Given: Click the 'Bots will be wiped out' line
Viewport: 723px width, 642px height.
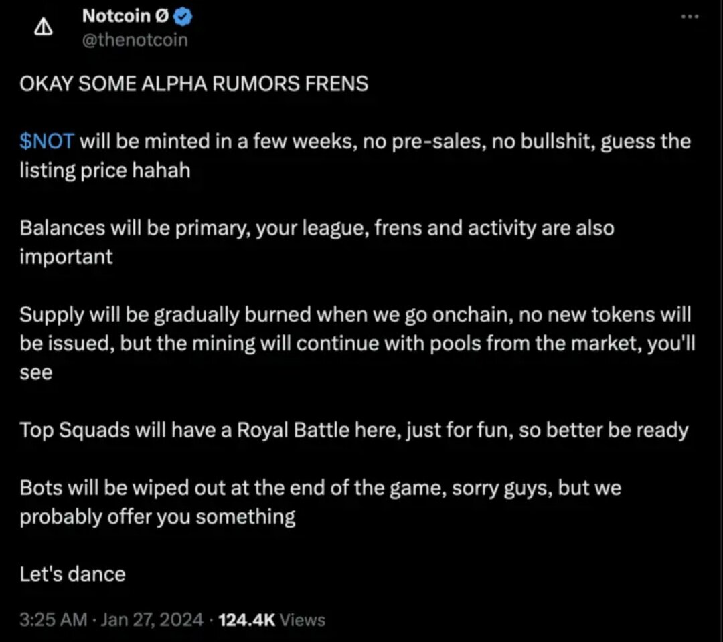Looking at the screenshot, I should [x=320, y=488].
